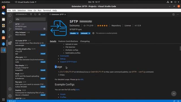Click the feedback icon in the status bar

[174, 101]
